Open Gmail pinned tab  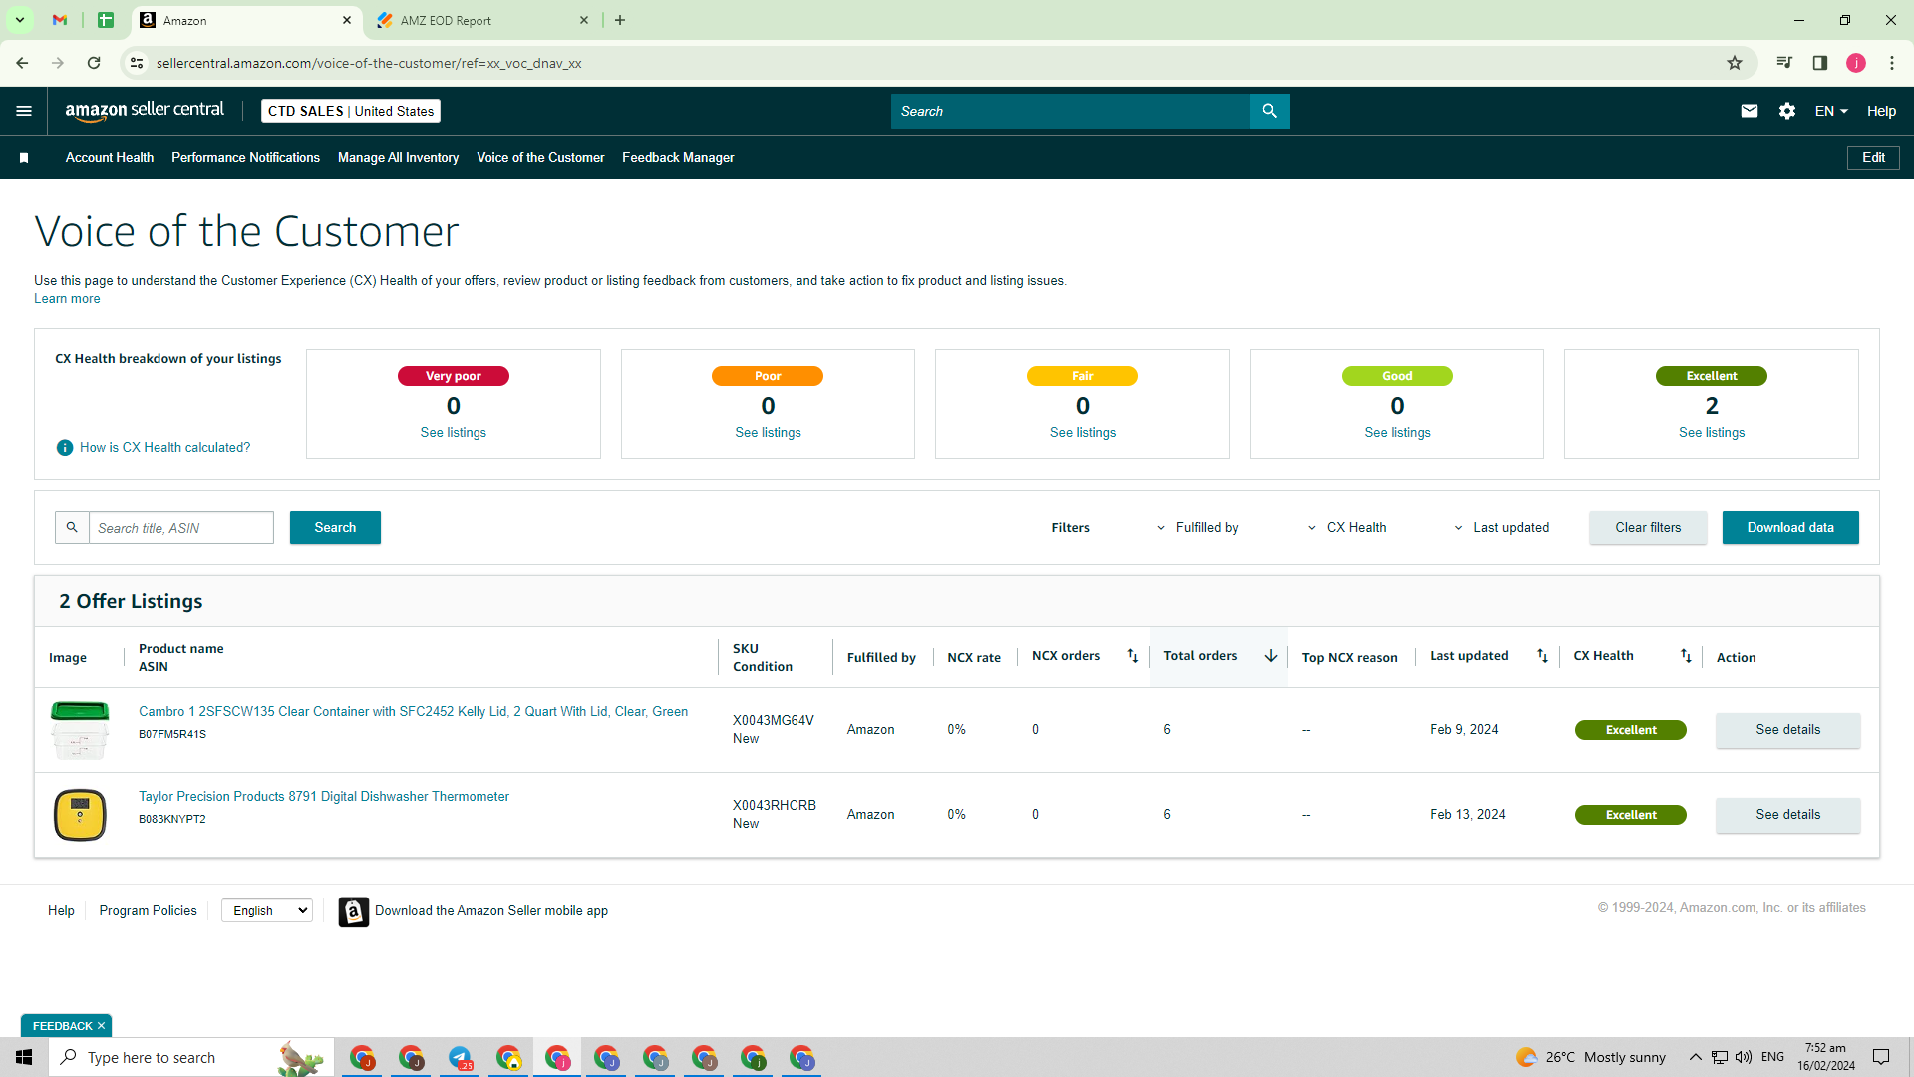[x=60, y=20]
